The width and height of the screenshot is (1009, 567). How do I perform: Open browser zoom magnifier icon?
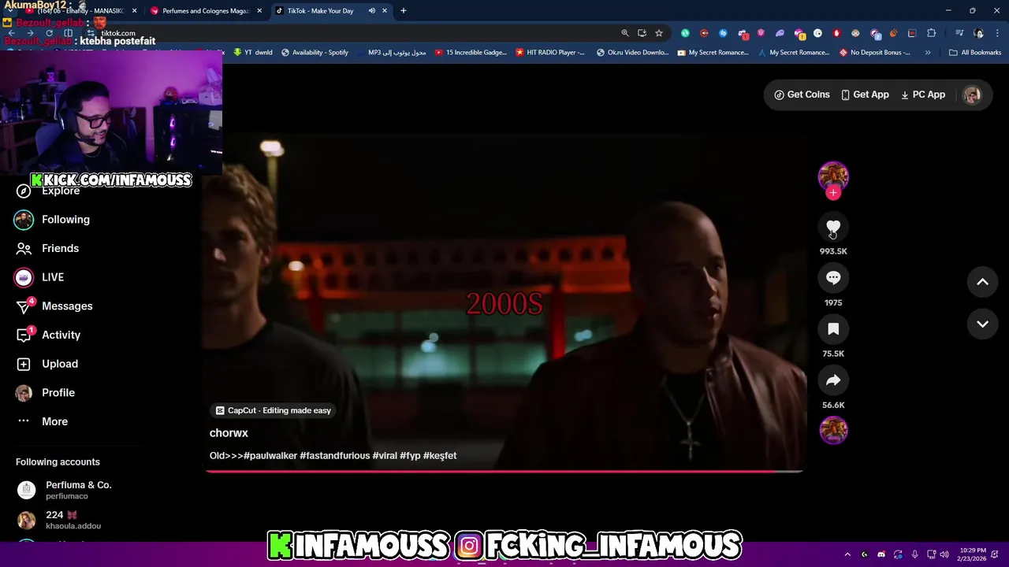(x=625, y=33)
